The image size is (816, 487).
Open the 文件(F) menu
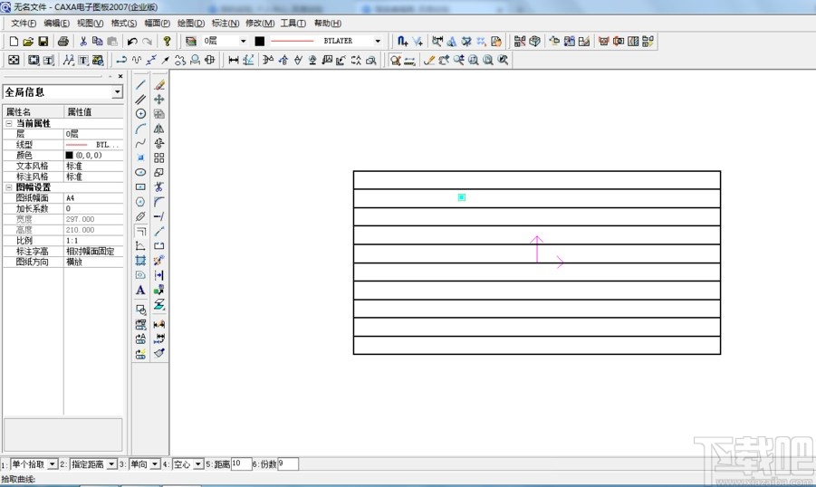click(24, 23)
